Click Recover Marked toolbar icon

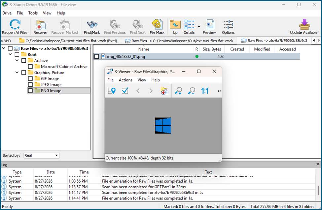pyautogui.click(x=64, y=27)
